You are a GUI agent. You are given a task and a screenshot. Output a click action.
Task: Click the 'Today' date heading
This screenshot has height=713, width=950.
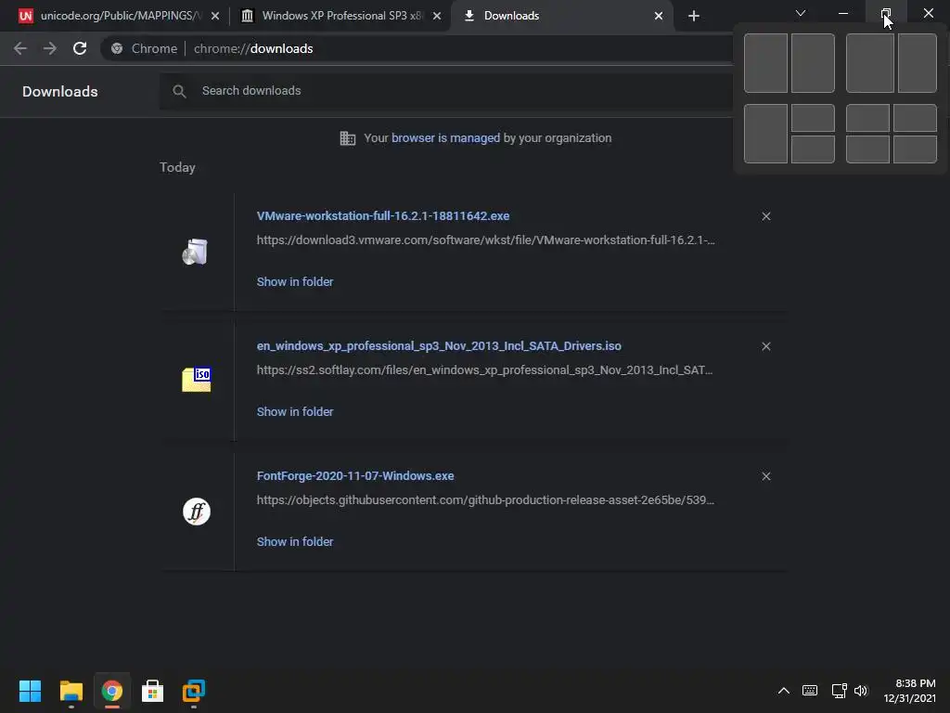tap(177, 168)
